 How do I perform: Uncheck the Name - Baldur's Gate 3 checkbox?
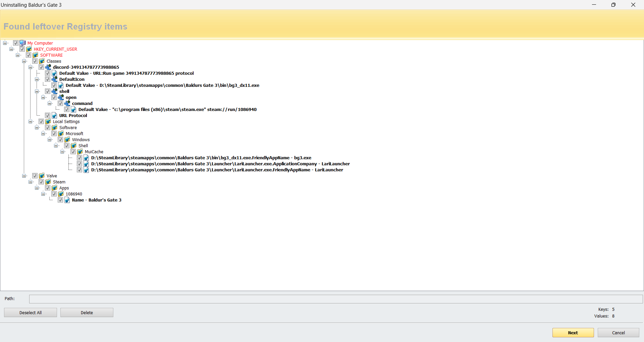pos(60,200)
